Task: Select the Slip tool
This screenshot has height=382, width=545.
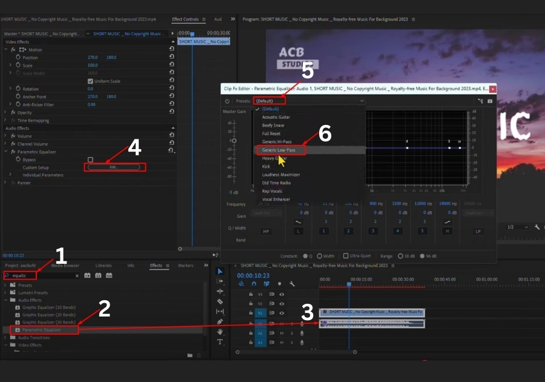Action: pos(220,312)
